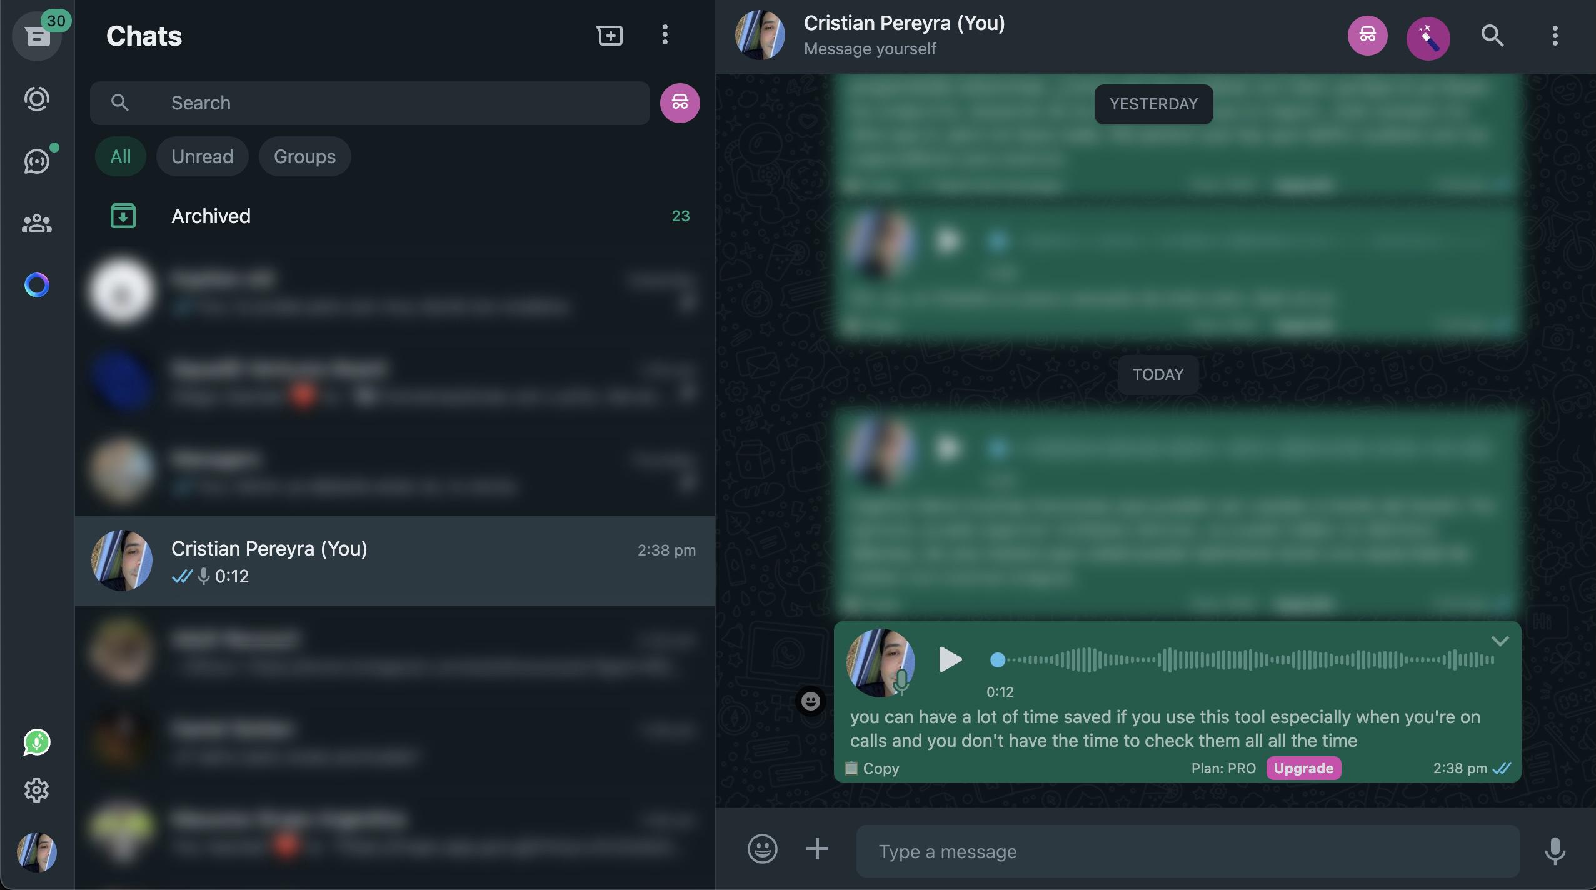The width and height of the screenshot is (1596, 890).
Task: Click the pink Upgrade button
Action: (1303, 768)
